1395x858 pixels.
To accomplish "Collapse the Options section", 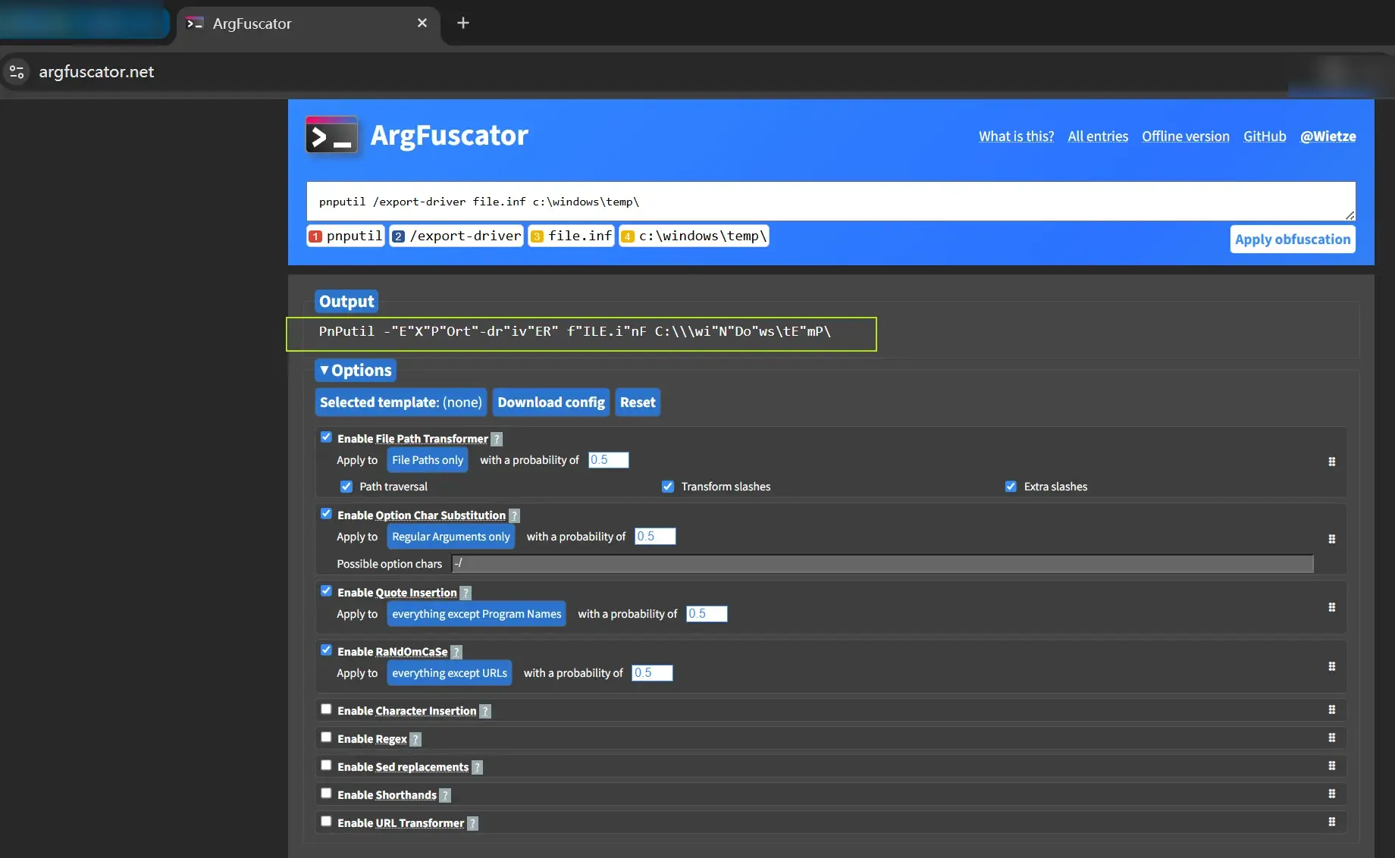I will coord(355,371).
